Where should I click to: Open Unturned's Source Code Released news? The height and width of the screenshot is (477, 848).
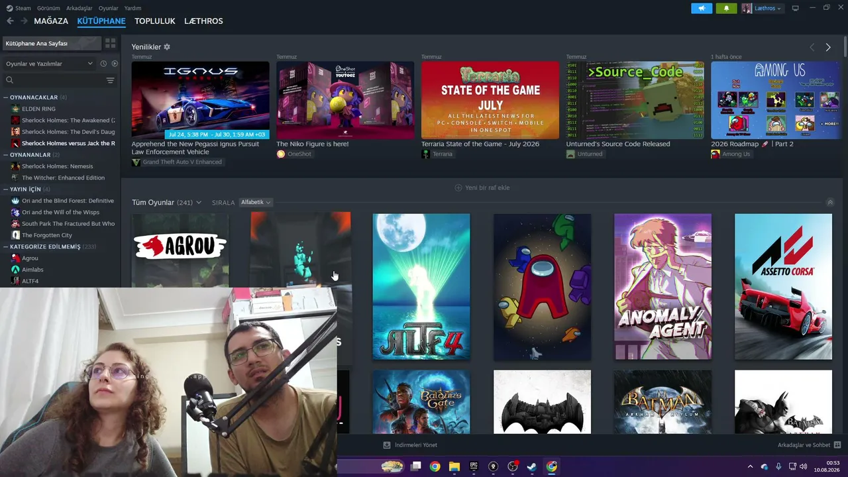click(635, 100)
